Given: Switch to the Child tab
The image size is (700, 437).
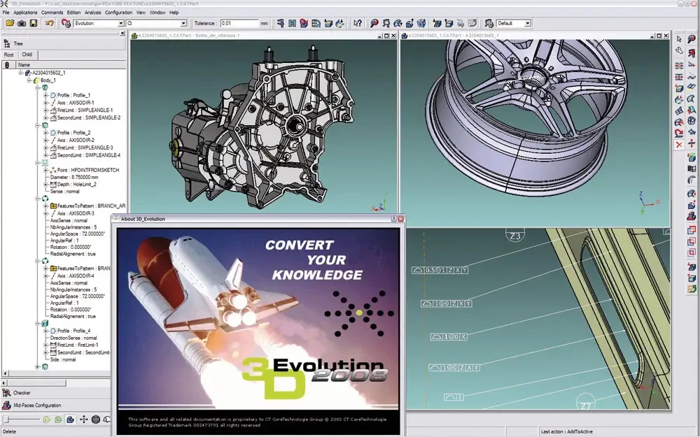Looking at the screenshot, I should [27, 55].
